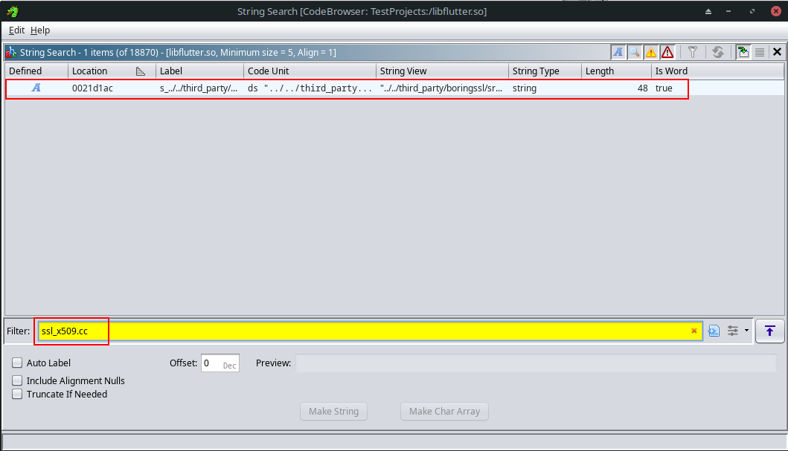The width and height of the screenshot is (788, 451).
Task: Tick the Truncate If Needed checkbox
Action: pyautogui.click(x=18, y=395)
